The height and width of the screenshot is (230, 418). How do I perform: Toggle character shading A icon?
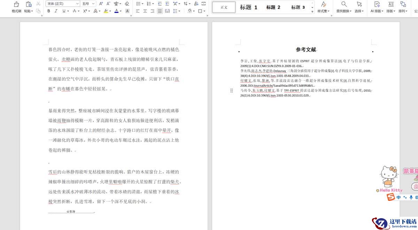127,11
